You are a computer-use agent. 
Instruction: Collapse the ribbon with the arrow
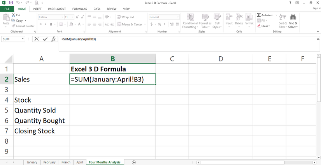click(317, 31)
